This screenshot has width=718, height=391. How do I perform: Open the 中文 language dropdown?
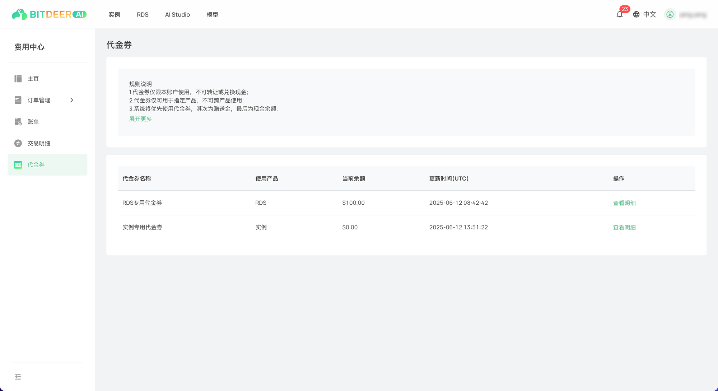tap(649, 14)
